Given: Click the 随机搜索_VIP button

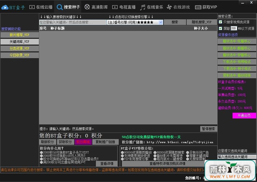Looking at the screenshot, I should (202, 22).
